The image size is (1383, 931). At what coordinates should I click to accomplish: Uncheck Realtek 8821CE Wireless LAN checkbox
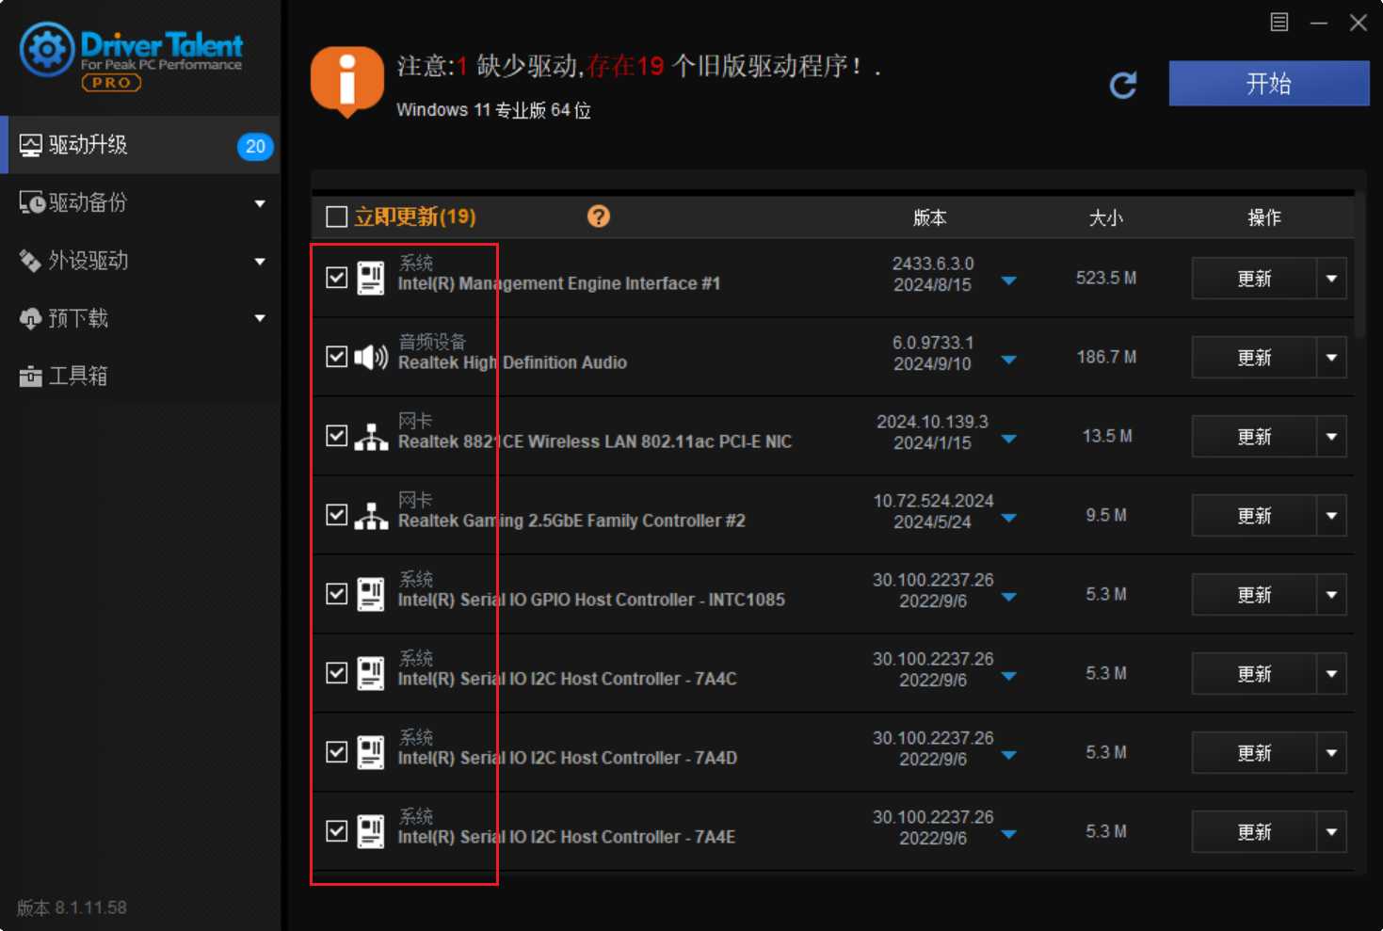point(336,436)
